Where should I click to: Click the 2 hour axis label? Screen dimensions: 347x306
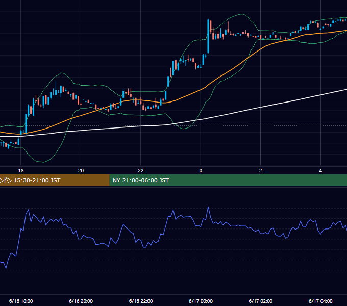coord(260,171)
